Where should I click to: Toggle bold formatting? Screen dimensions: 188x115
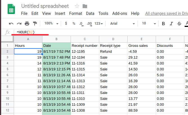(x=163, y=24)
